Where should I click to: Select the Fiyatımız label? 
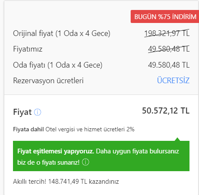28,49
